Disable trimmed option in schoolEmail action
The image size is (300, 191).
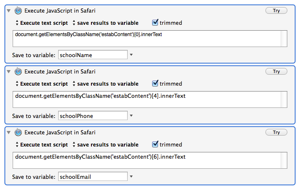(155, 144)
